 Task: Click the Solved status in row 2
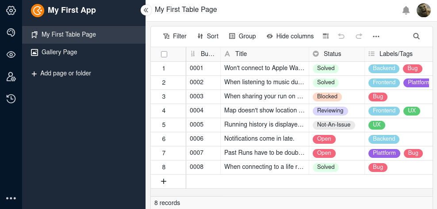tap(326, 82)
